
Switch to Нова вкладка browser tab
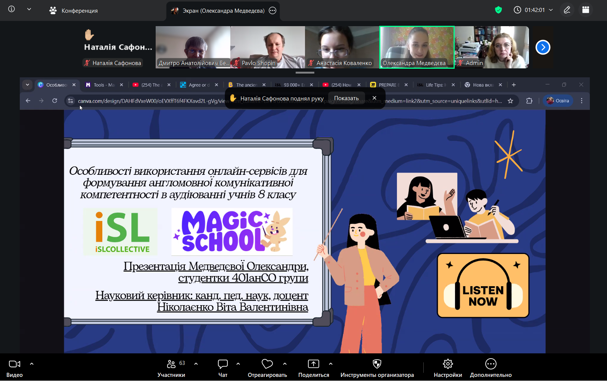click(x=483, y=85)
